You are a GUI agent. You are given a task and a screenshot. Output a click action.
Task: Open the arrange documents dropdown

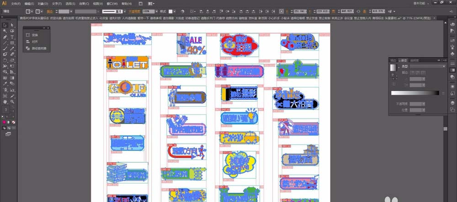coord(151,4)
